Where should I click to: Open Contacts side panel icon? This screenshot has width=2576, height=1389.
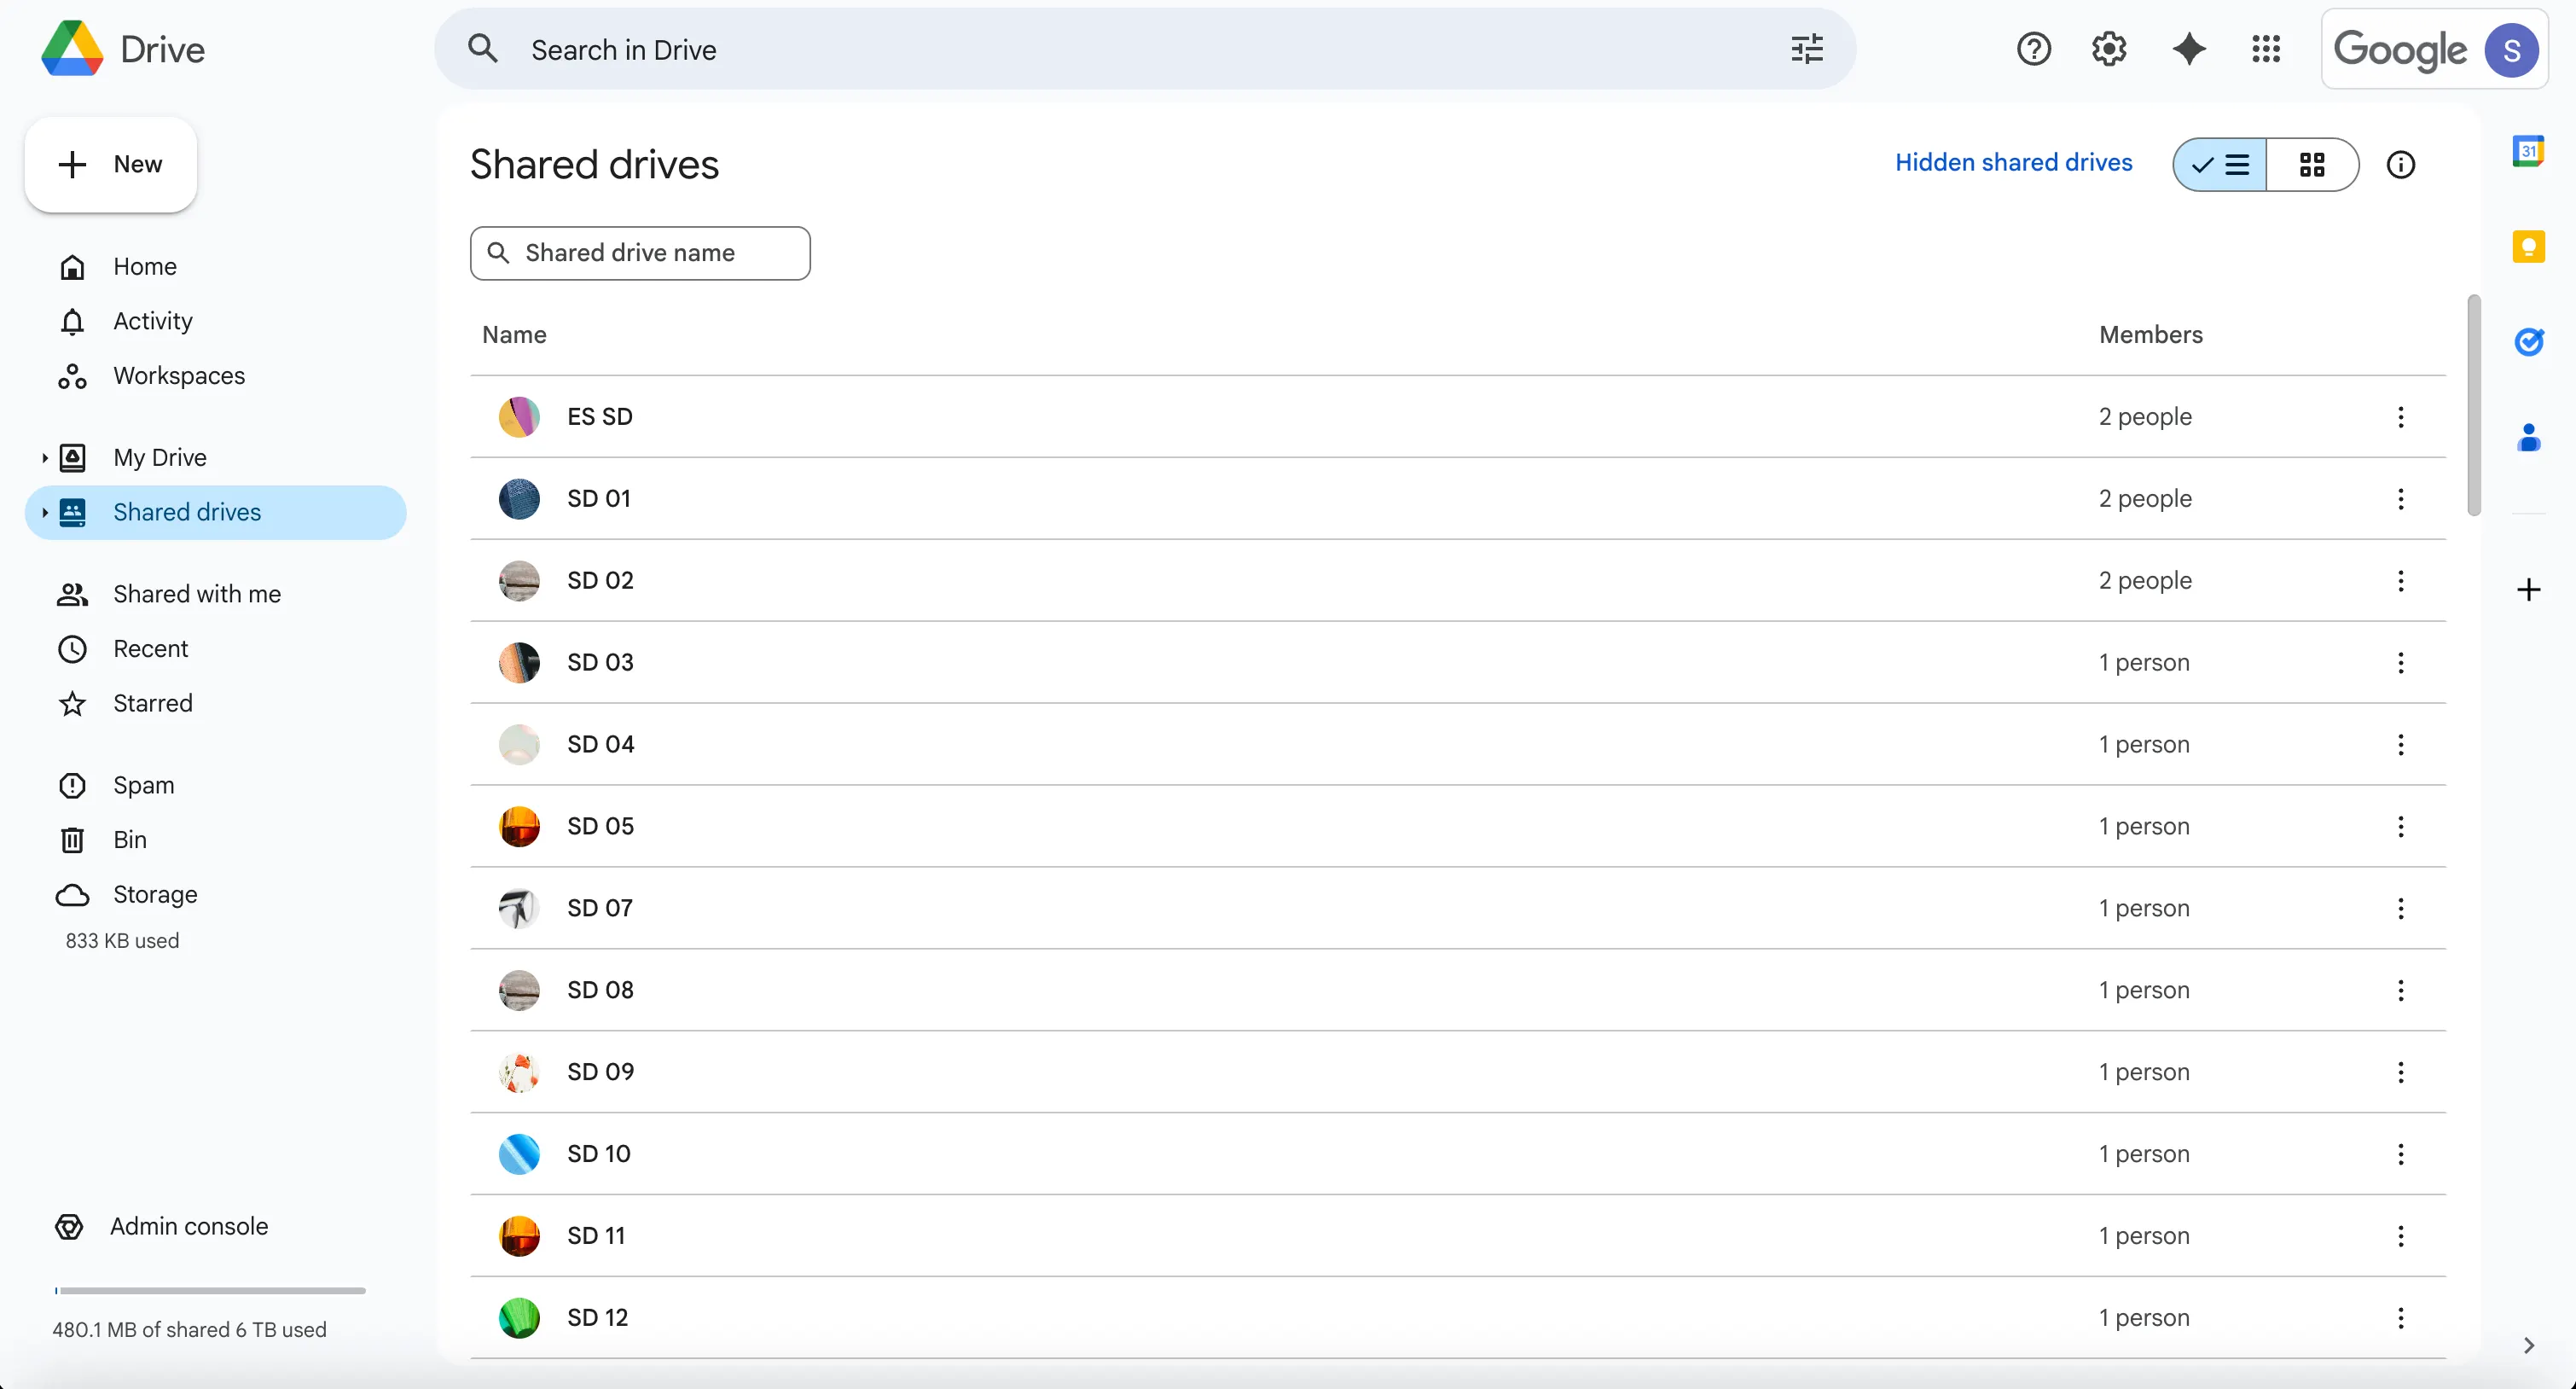pos(2528,437)
